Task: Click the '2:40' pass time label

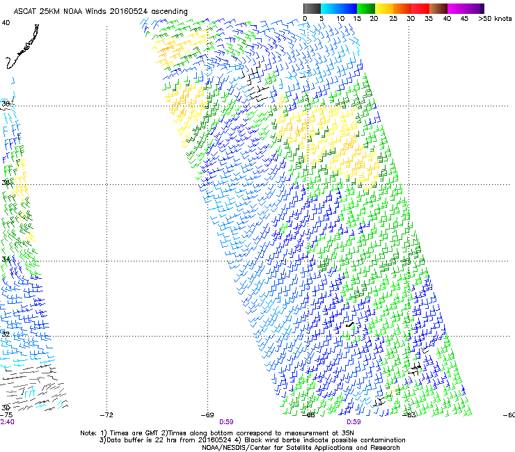Action: [7, 422]
